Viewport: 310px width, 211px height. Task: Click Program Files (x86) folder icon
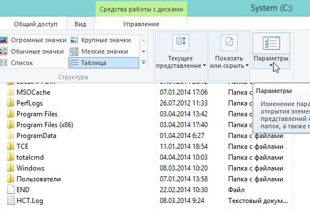click(10, 125)
